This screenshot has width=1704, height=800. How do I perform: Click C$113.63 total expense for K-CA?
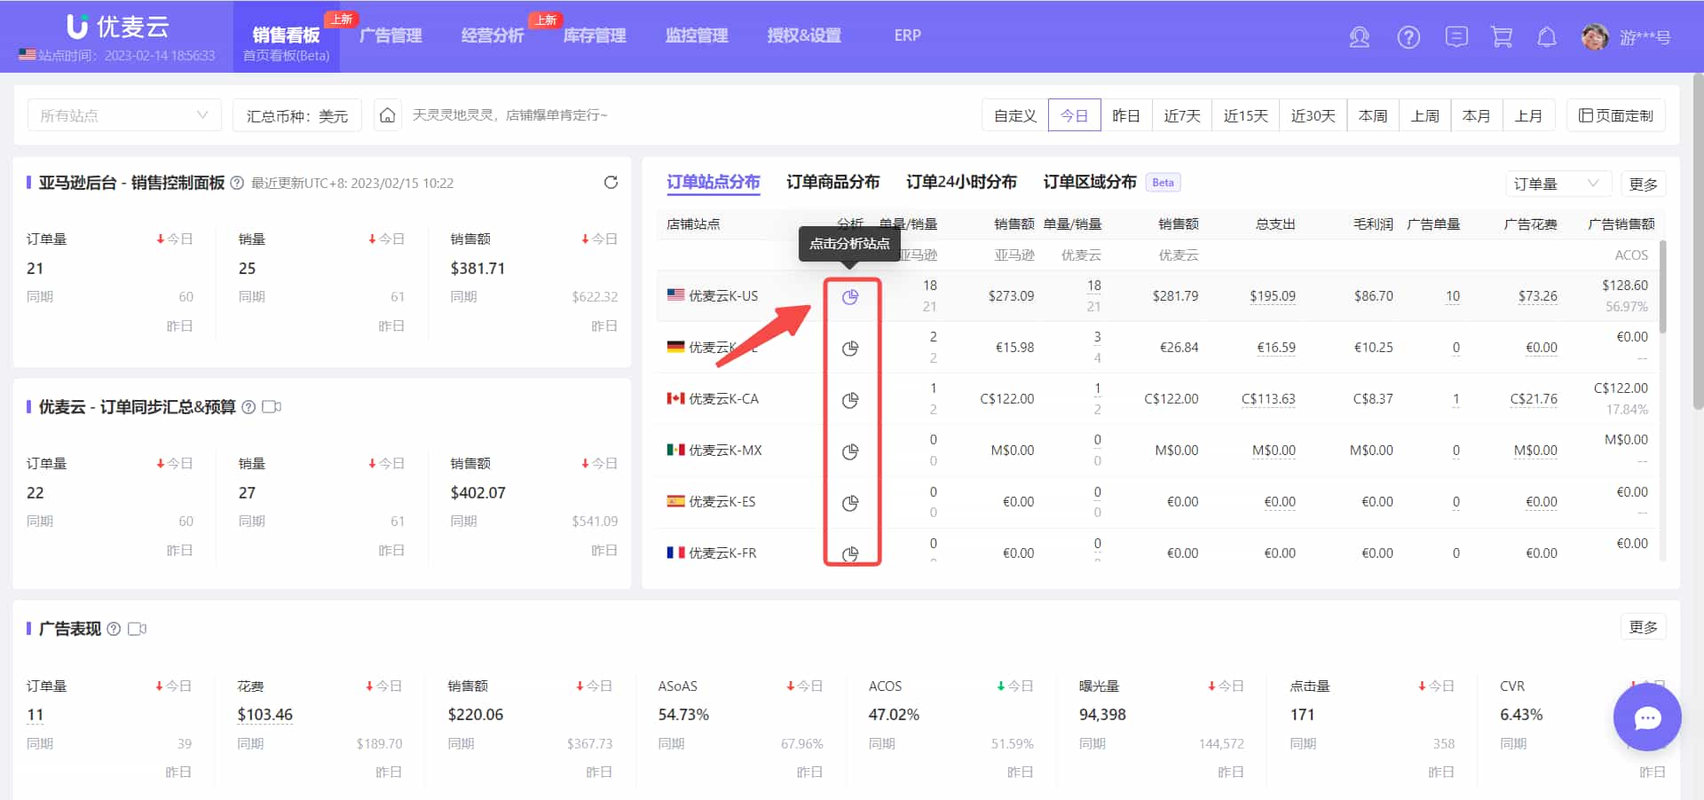[1268, 399]
